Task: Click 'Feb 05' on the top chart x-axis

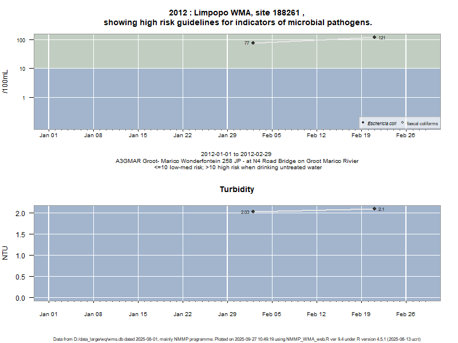Action: tap(272, 136)
